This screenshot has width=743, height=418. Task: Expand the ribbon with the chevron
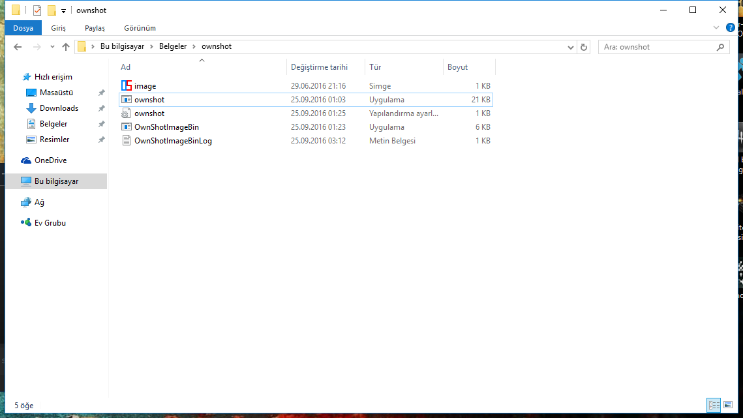click(x=716, y=27)
